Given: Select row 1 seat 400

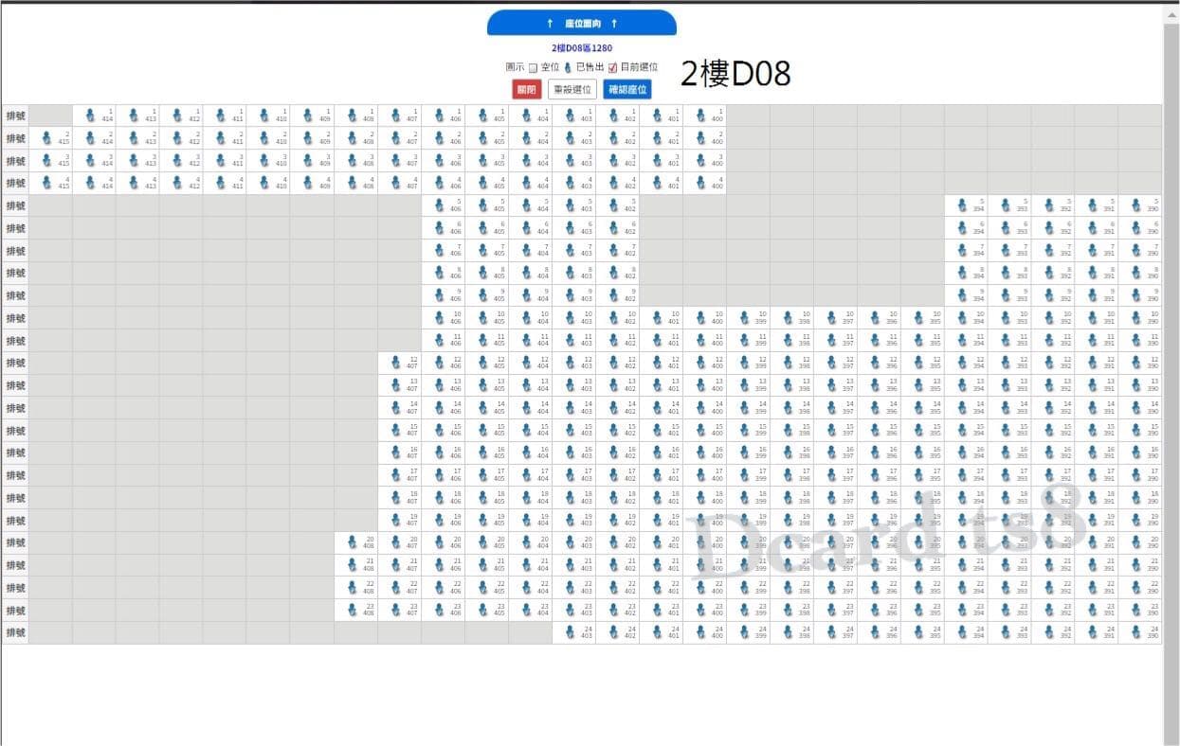Looking at the screenshot, I should pyautogui.click(x=705, y=115).
